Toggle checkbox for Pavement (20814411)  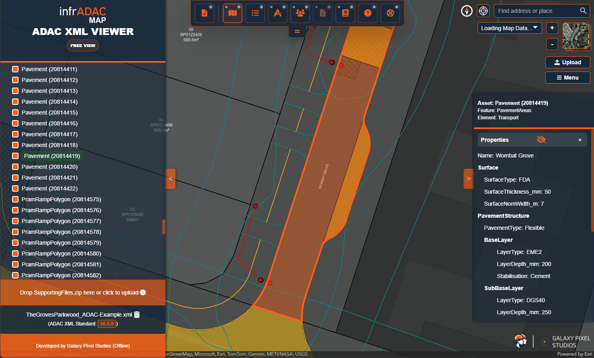[x=15, y=69]
